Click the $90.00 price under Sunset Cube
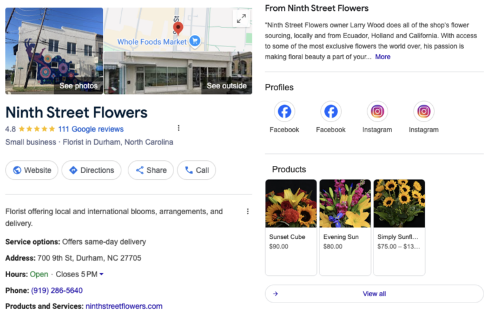The width and height of the screenshot is (488, 314). (x=278, y=247)
